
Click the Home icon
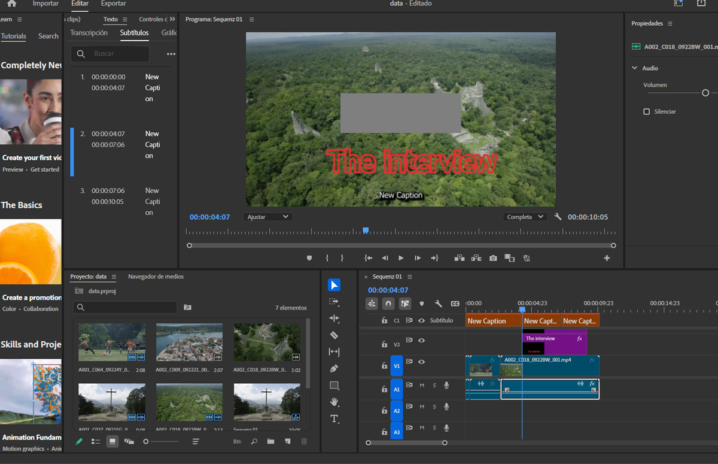11,4
